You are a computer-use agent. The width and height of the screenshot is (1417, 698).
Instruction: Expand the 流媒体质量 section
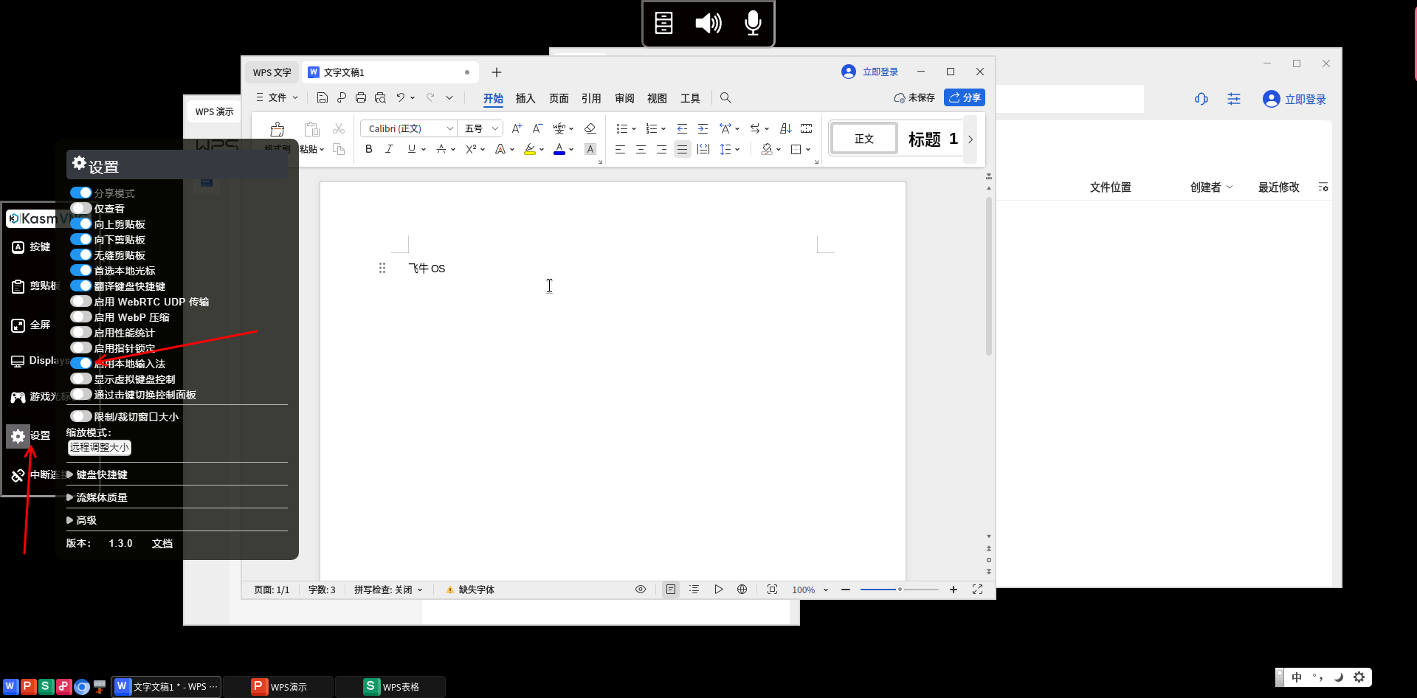[97, 497]
